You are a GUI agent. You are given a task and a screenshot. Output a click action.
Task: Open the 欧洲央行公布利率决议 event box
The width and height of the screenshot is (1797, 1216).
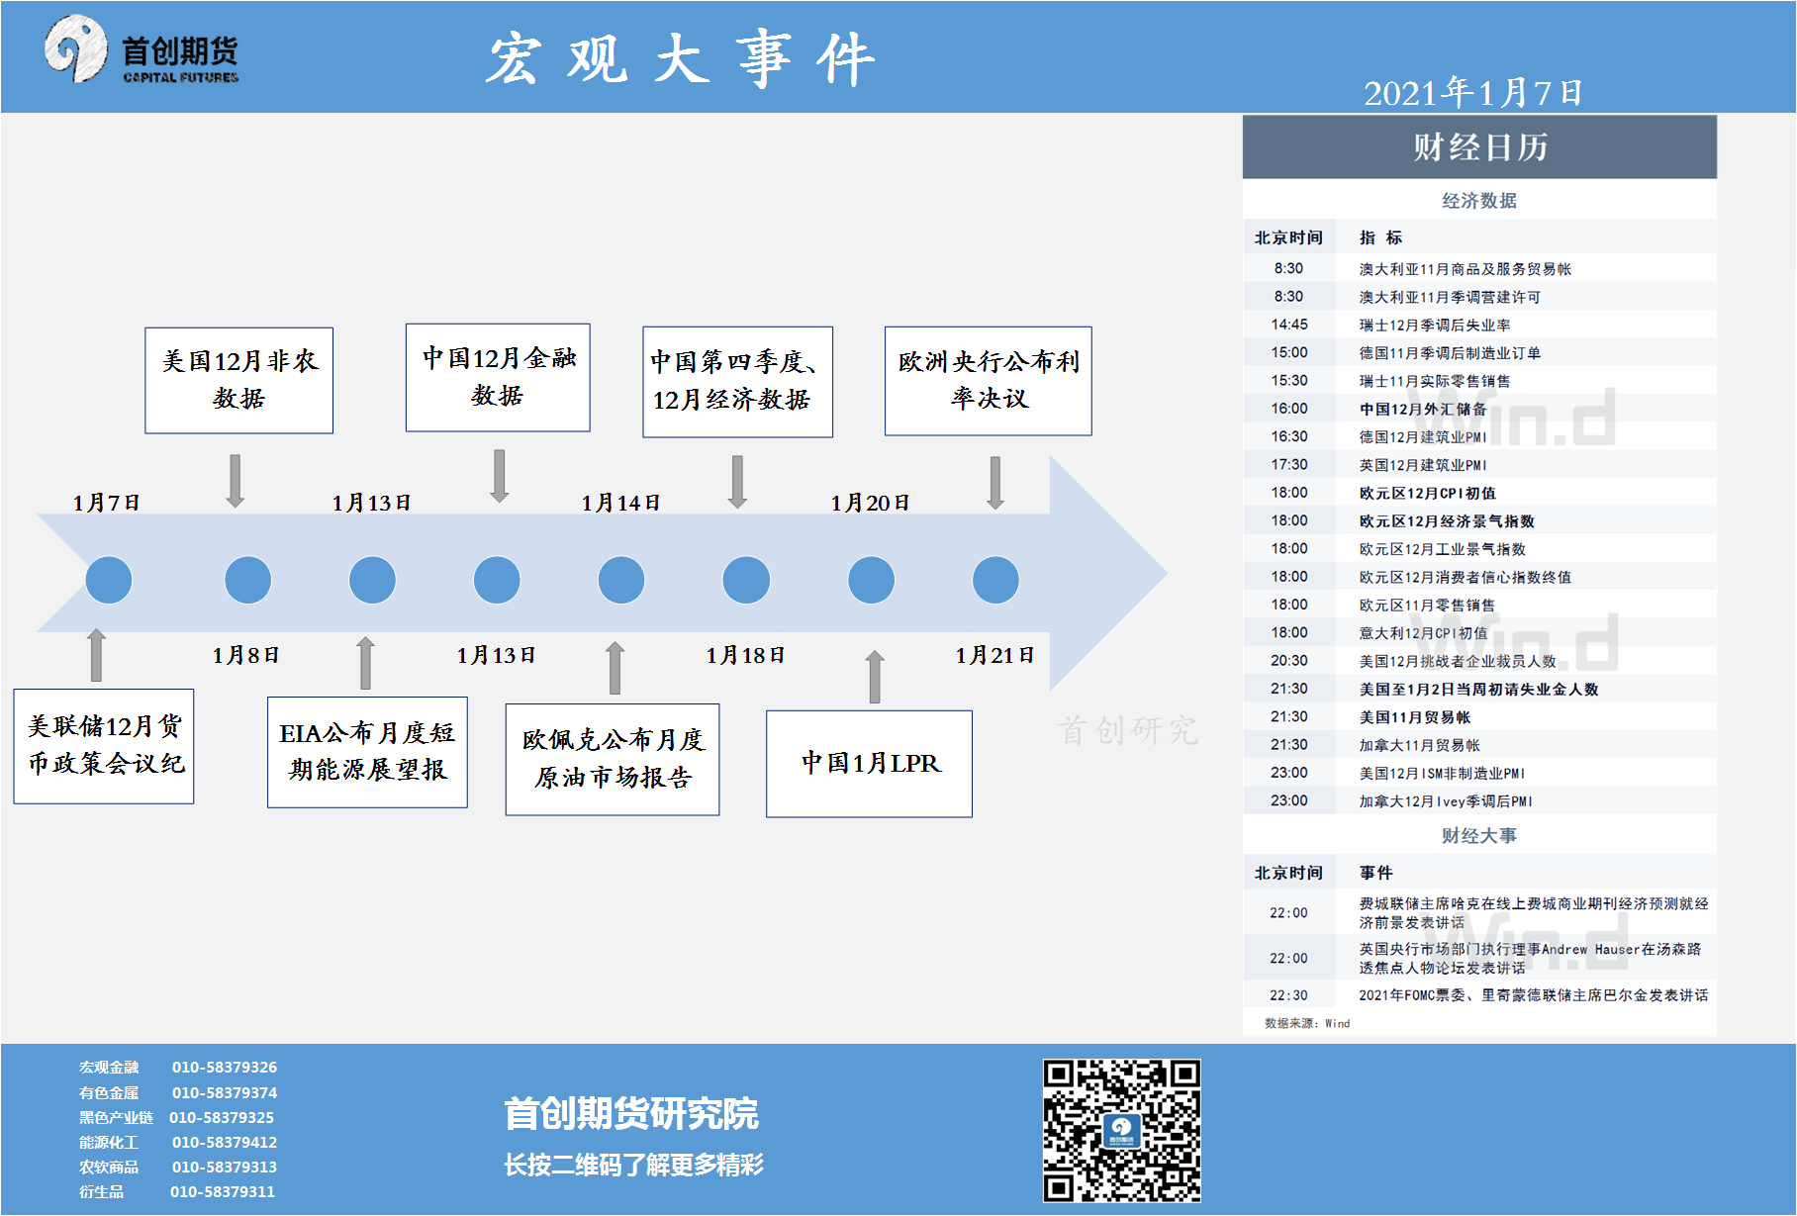pyautogui.click(x=988, y=380)
